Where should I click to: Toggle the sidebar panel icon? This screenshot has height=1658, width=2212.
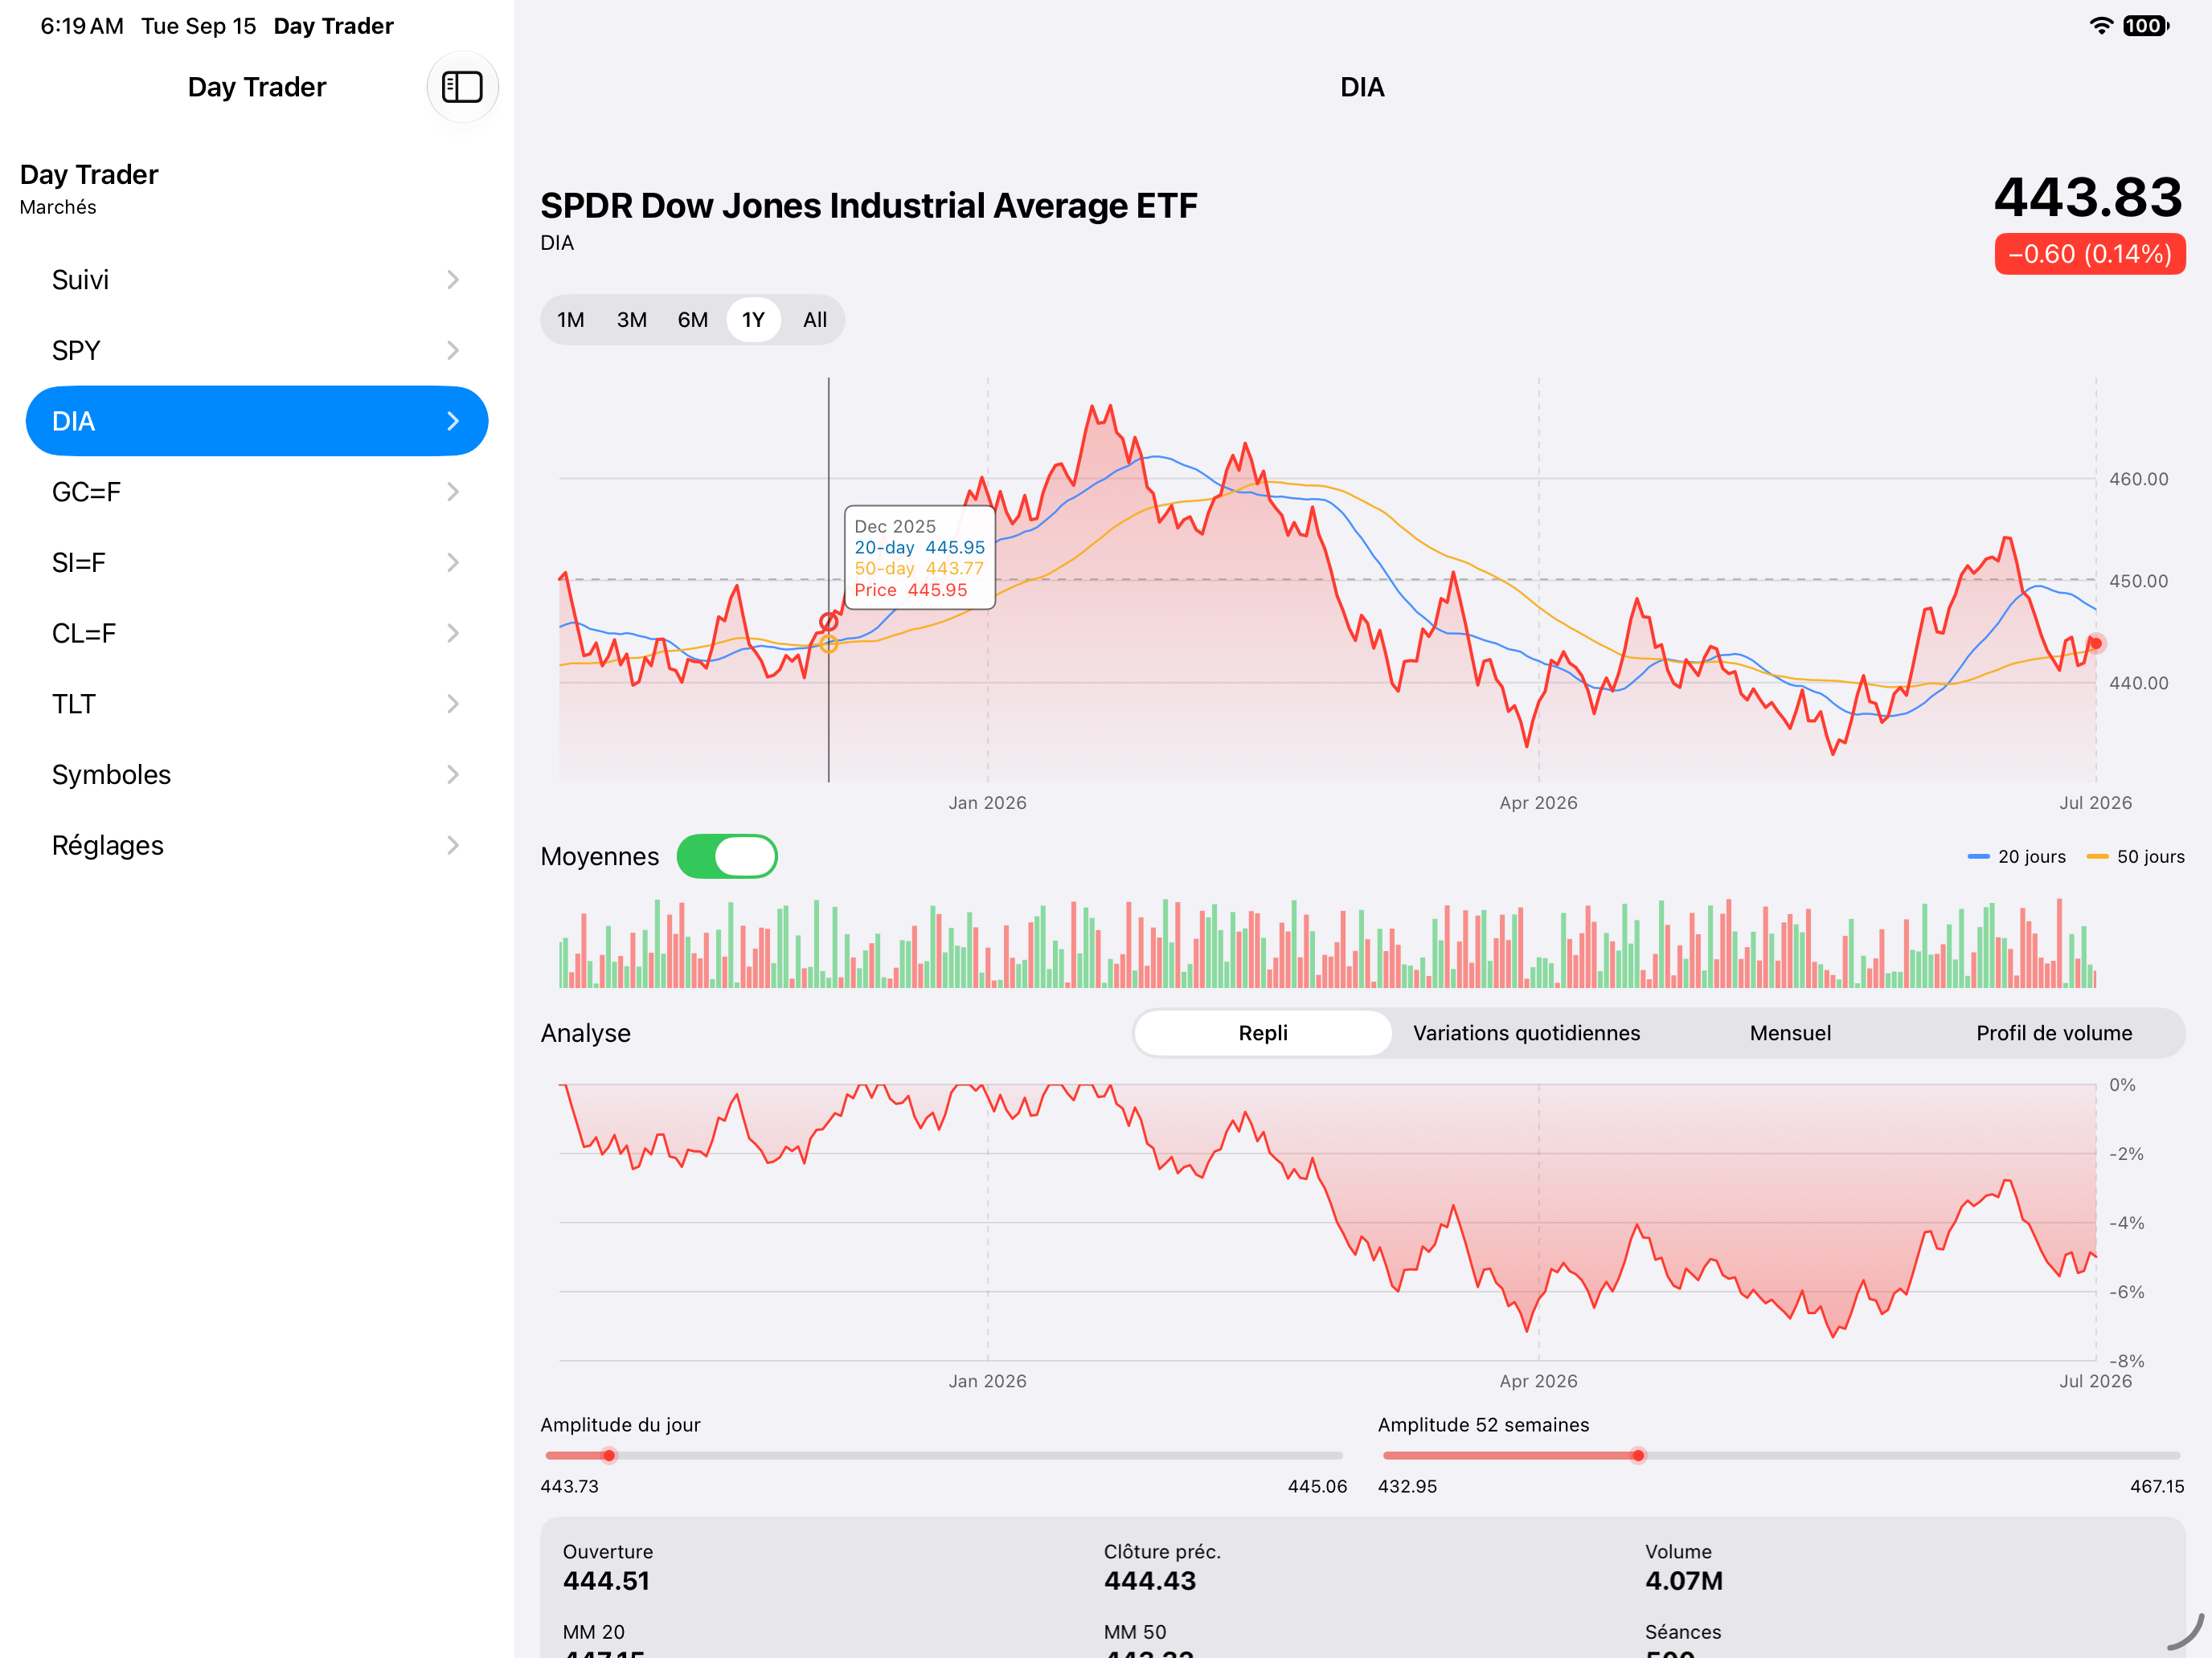coord(462,87)
